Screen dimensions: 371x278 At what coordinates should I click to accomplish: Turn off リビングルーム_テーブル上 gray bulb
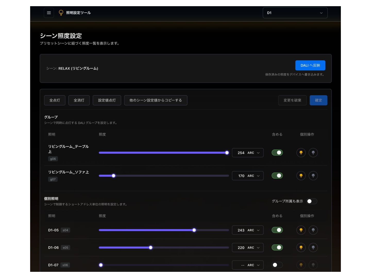[x=313, y=153]
